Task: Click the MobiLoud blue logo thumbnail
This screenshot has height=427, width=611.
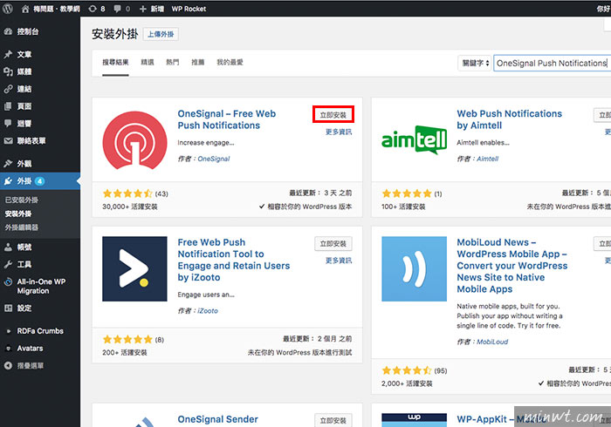Action: (415, 268)
